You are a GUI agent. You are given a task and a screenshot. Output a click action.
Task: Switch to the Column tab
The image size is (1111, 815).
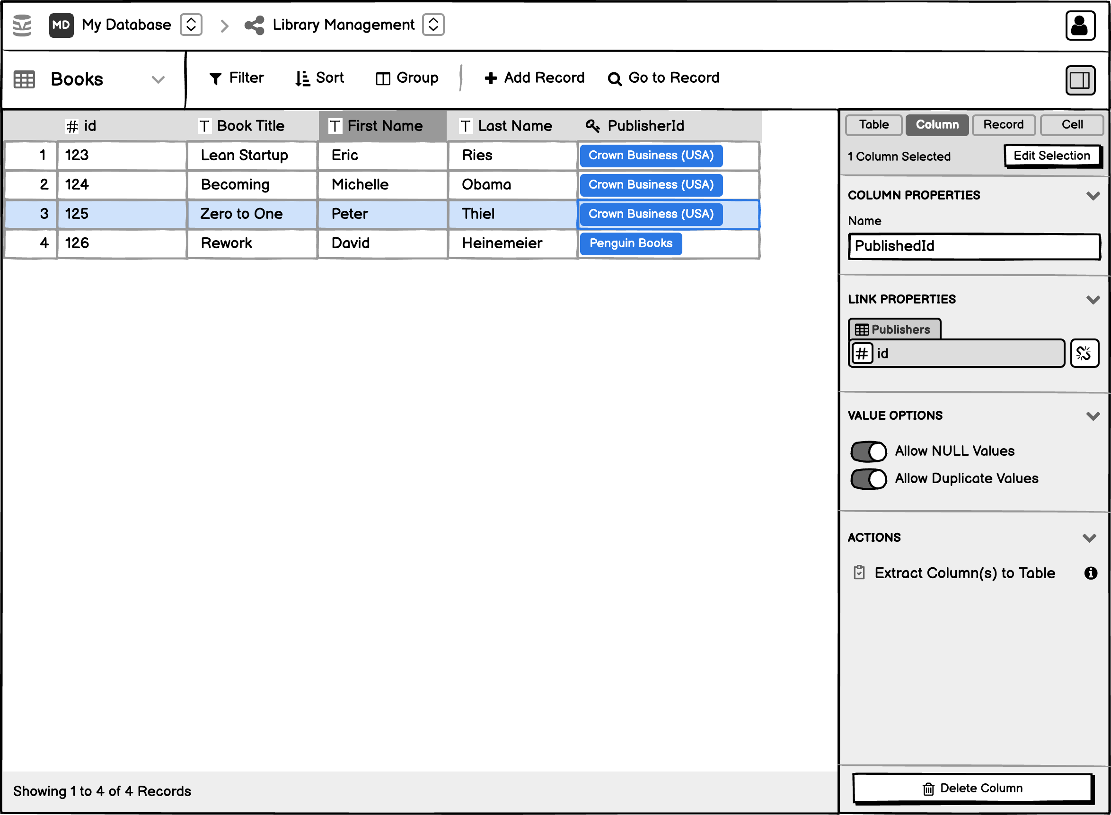point(937,125)
